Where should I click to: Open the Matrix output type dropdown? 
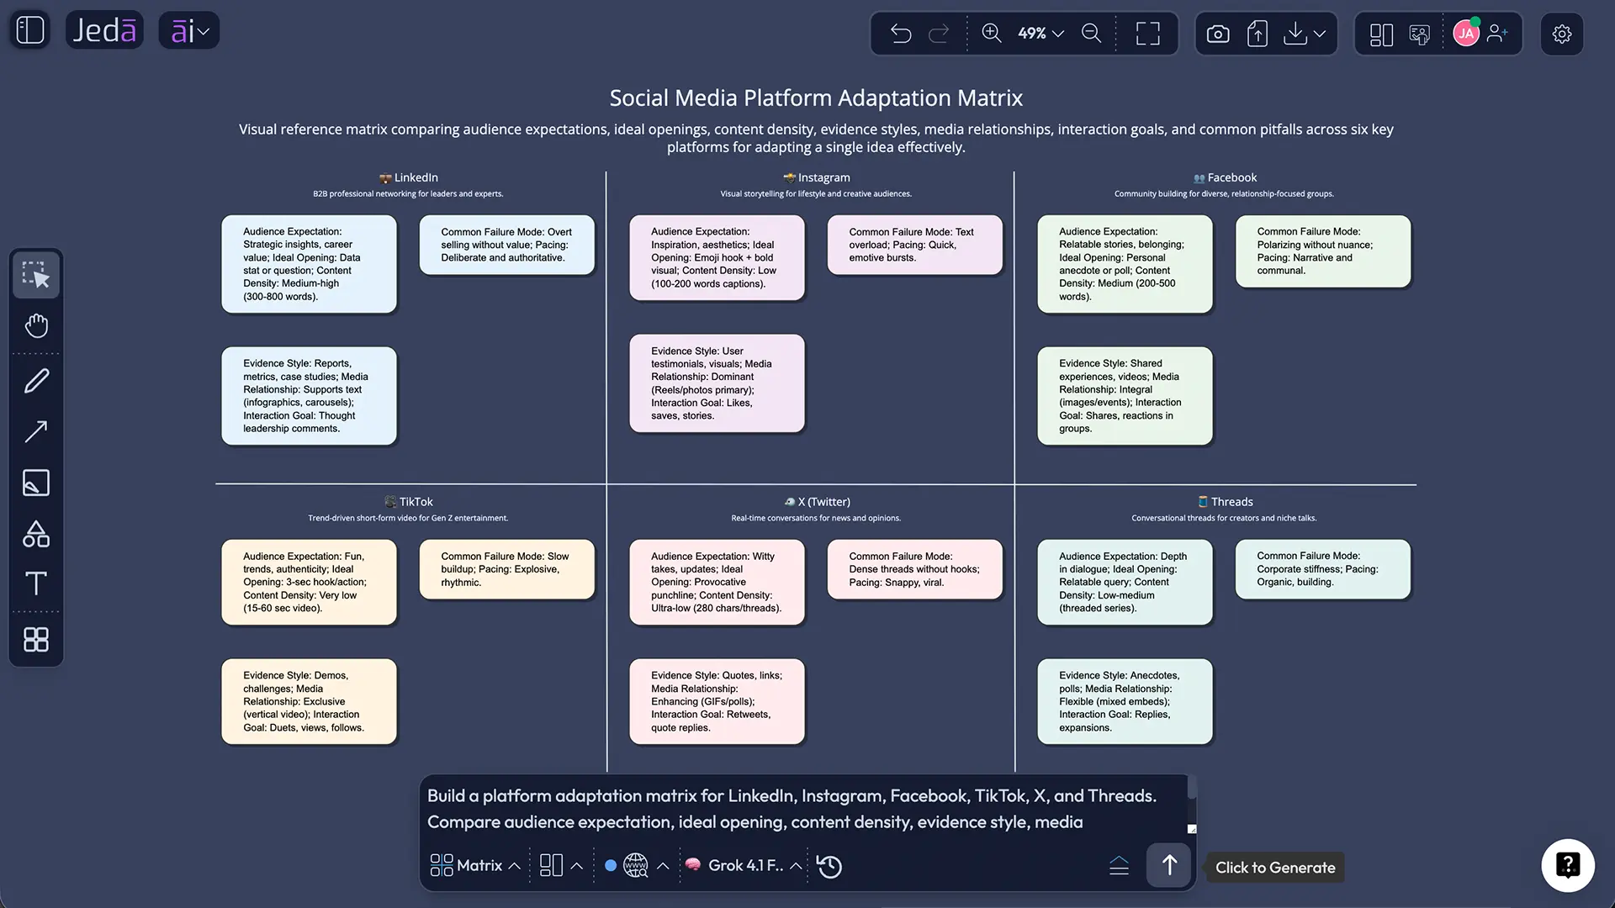coord(475,865)
